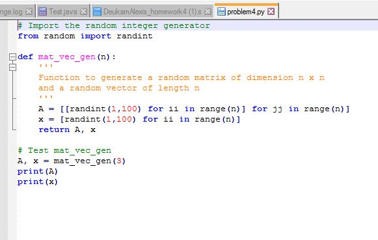The image size is (378, 240).
Task: Click the line starting with 'x = [randint'
Action: (x=139, y=119)
